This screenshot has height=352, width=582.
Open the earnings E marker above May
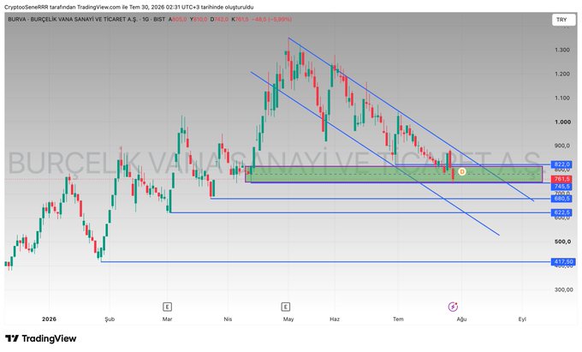(285, 307)
